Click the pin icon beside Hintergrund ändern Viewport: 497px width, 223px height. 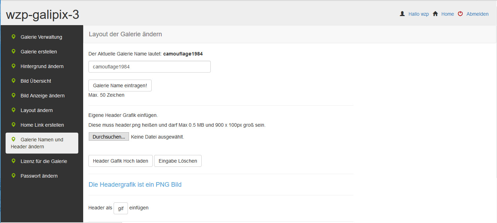[x=14, y=66]
